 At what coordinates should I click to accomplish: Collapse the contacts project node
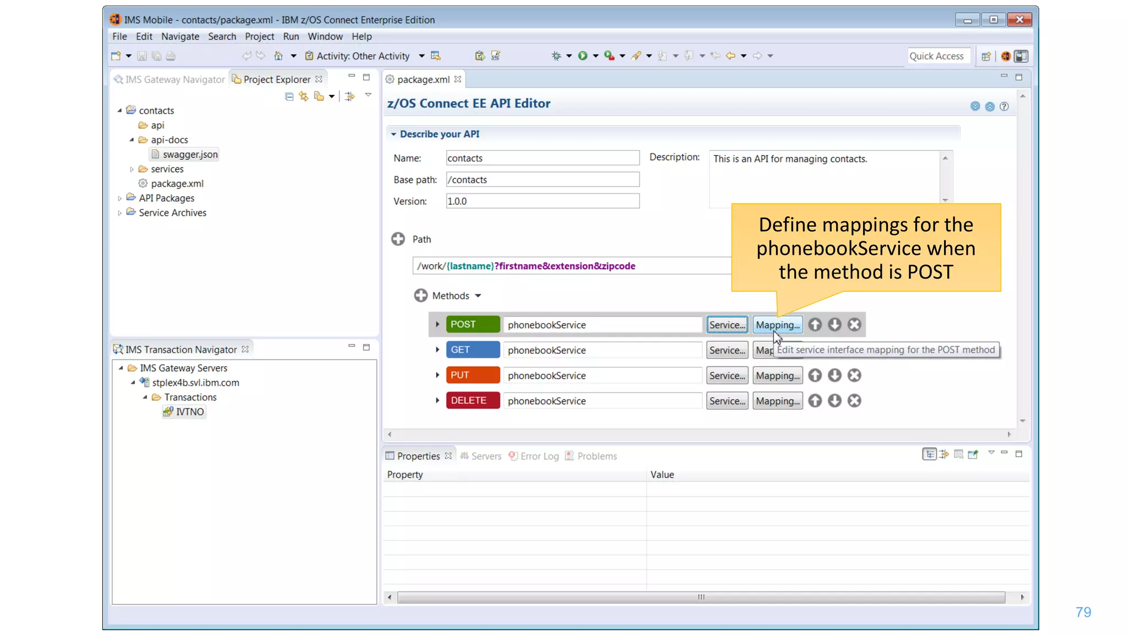point(120,110)
